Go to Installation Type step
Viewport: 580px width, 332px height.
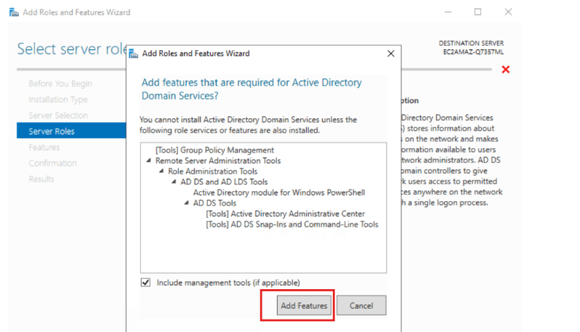pyautogui.click(x=58, y=100)
